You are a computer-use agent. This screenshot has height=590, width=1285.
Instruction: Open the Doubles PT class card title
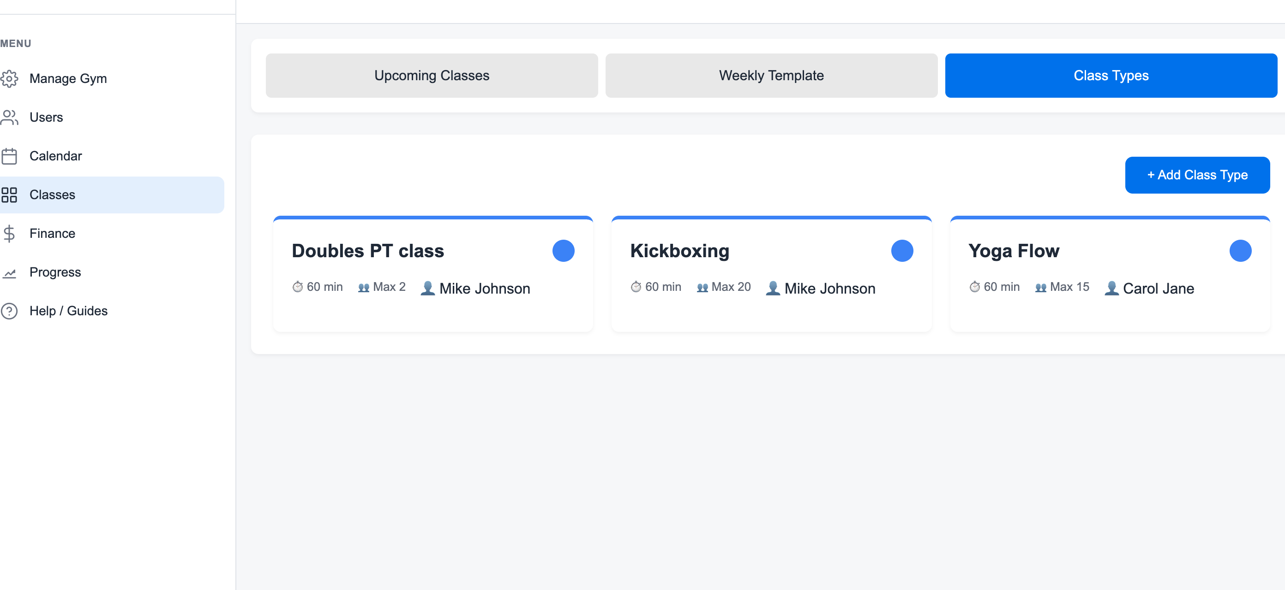pyautogui.click(x=368, y=251)
